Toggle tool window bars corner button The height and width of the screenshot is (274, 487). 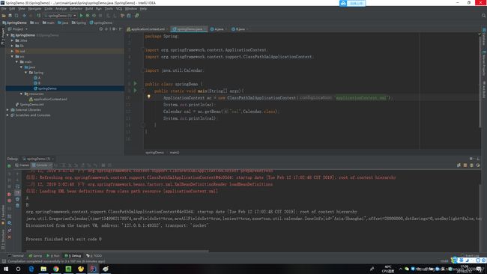[3, 261]
